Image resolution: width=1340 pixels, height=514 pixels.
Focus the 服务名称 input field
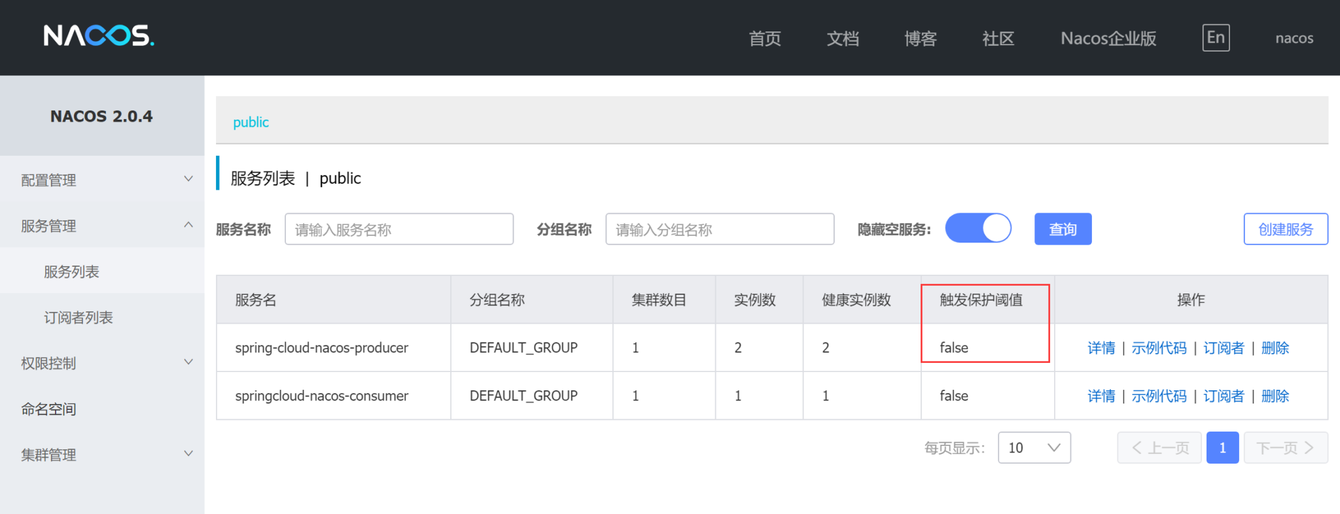[399, 229]
